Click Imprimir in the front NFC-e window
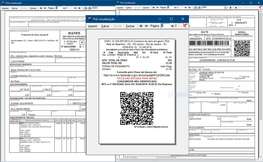 93,26
